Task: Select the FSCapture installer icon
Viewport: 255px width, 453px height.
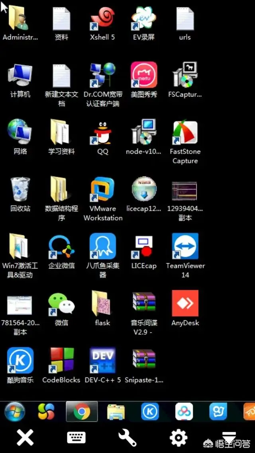Action: (x=185, y=75)
